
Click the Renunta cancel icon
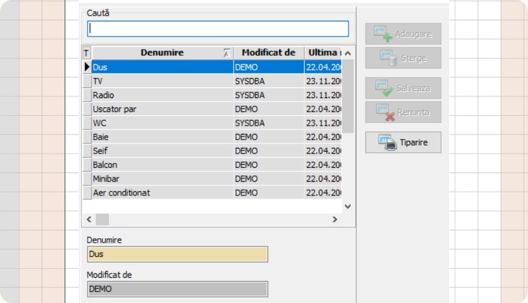384,113
